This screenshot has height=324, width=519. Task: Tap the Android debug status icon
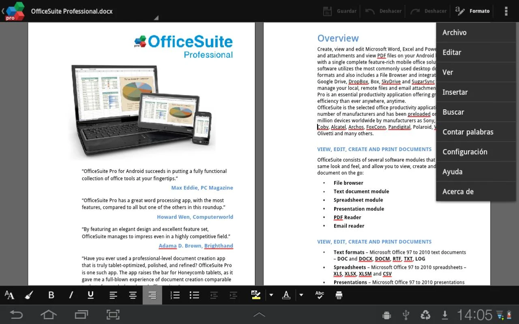[x=386, y=315]
